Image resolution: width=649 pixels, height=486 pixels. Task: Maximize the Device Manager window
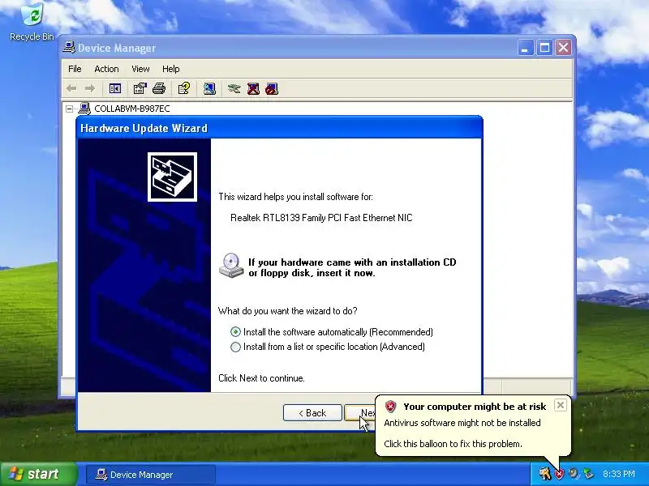click(x=544, y=48)
